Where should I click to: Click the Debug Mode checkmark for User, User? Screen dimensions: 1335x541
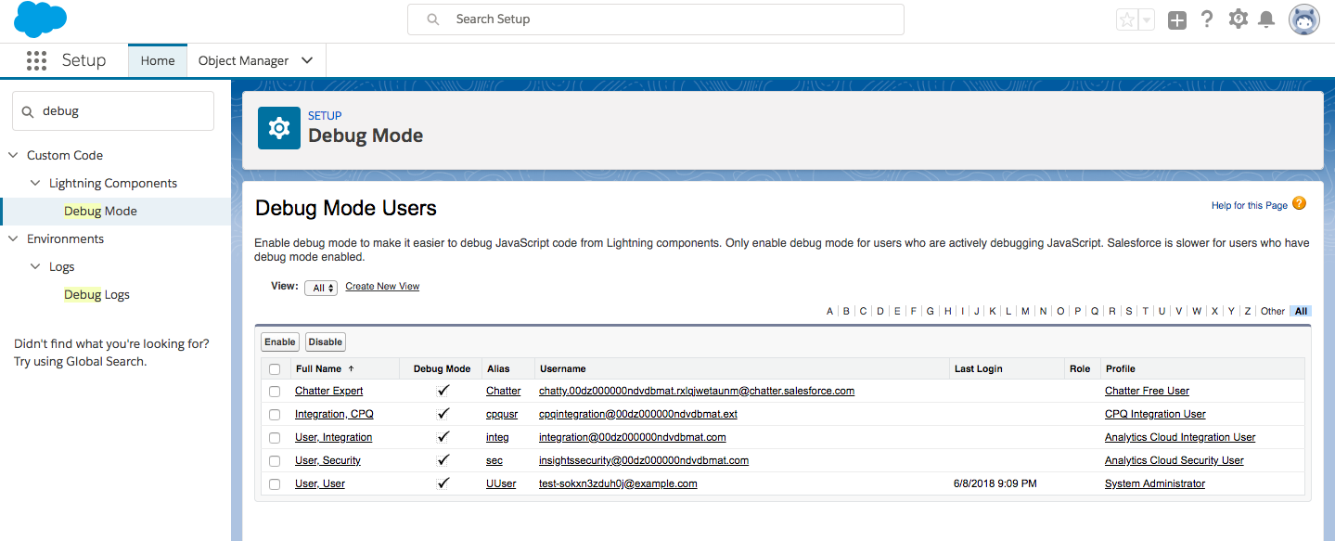tap(443, 483)
